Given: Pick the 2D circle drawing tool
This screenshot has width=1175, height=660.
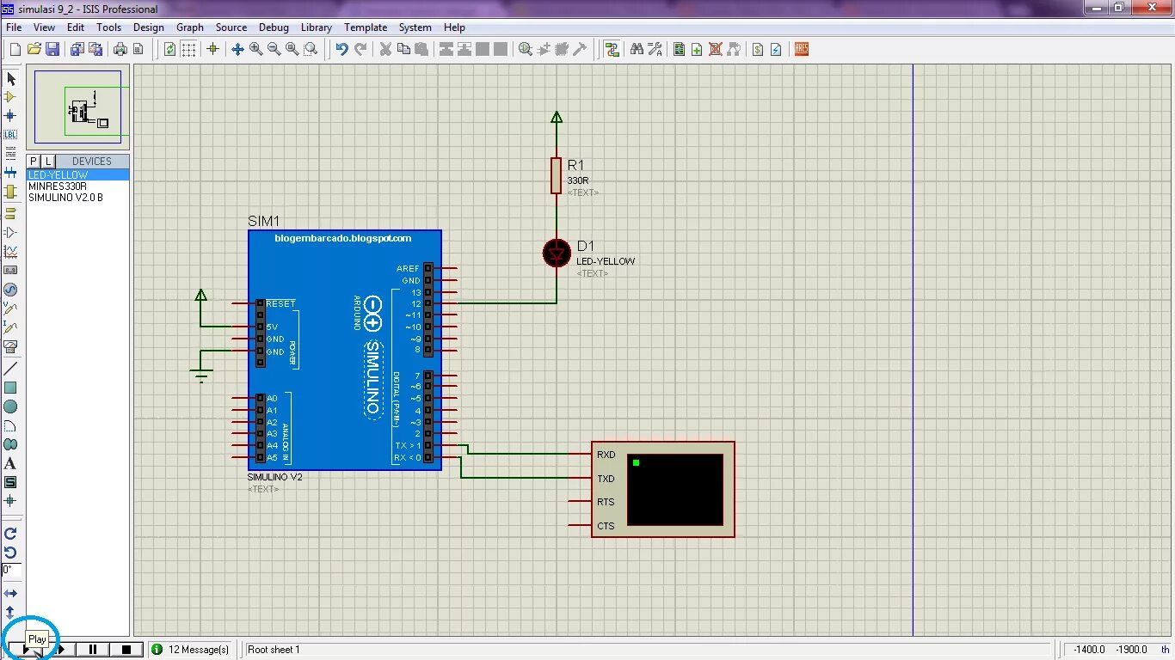Looking at the screenshot, I should coord(11,406).
